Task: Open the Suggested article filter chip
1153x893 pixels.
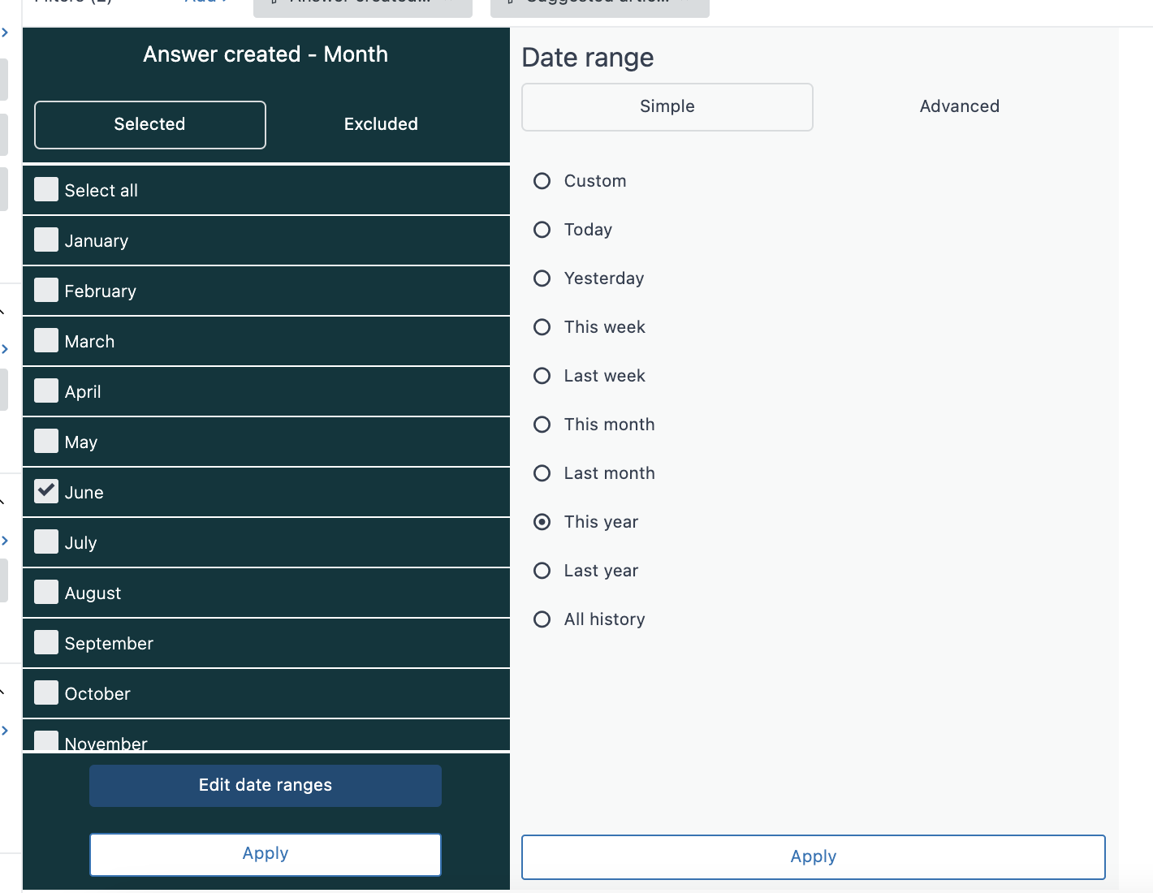Action: (x=599, y=6)
